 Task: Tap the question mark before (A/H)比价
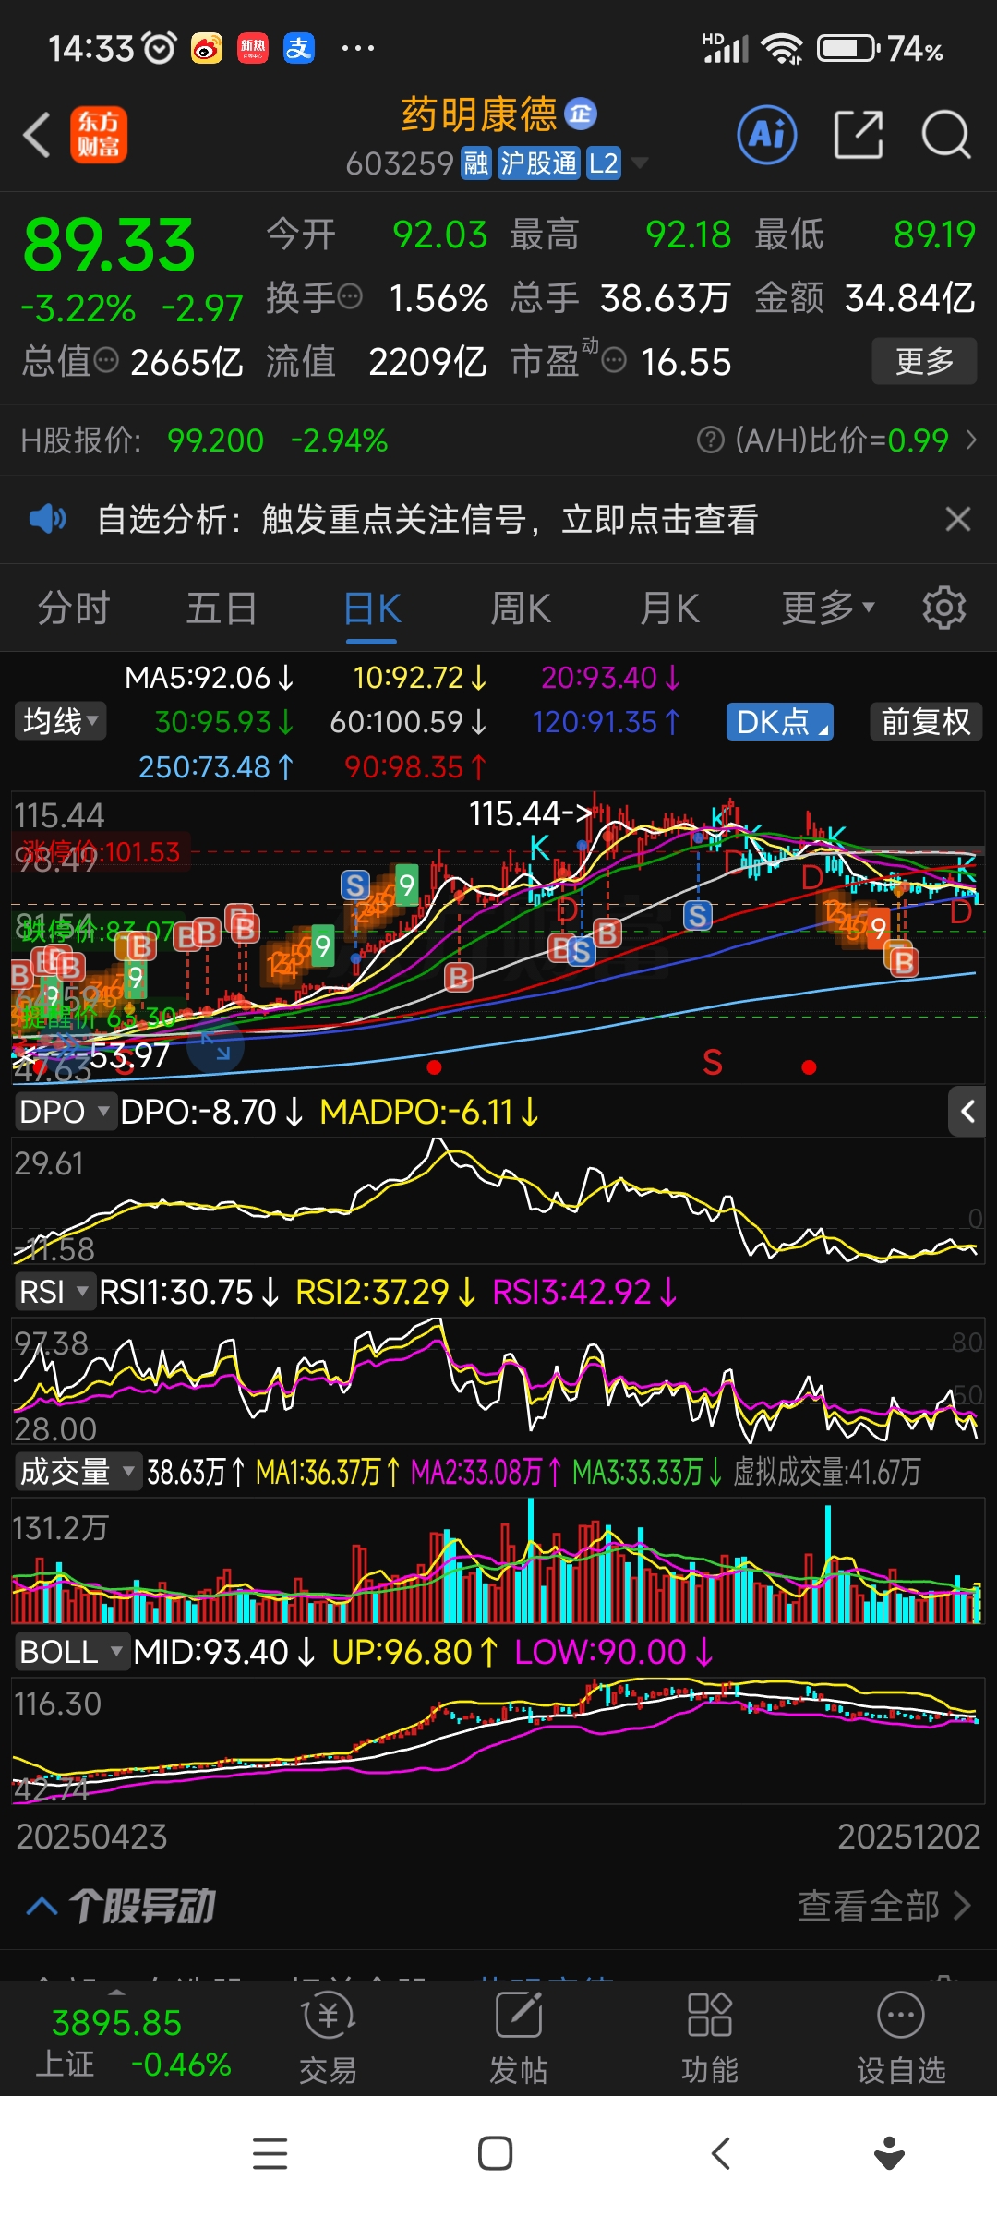point(710,440)
